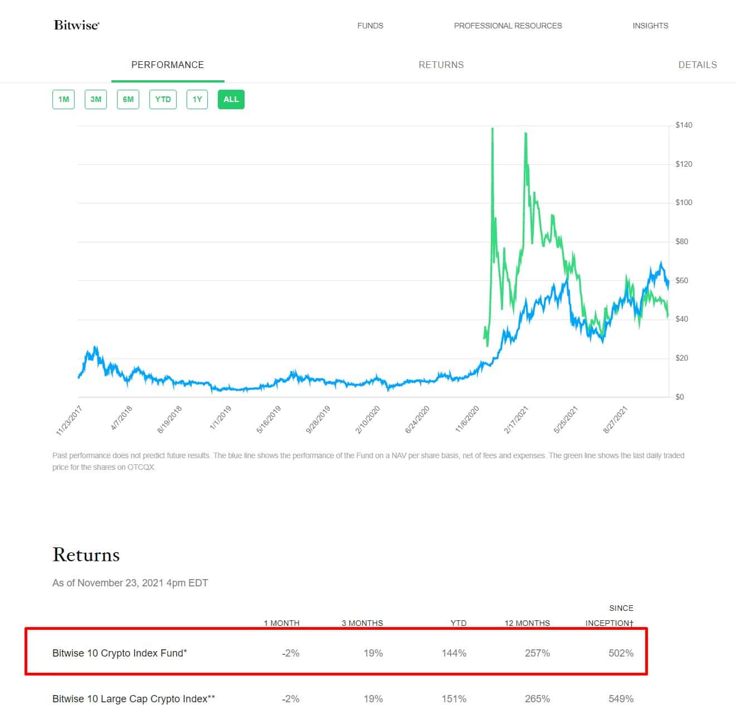Select the 3M time range

[x=96, y=99]
